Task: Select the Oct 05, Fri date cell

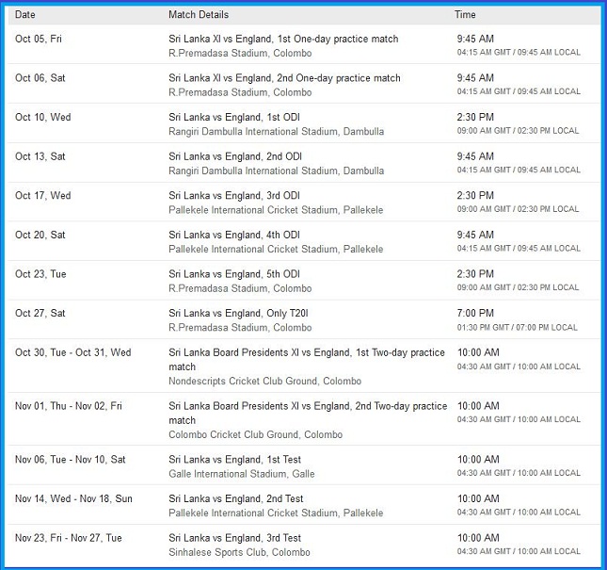Action: [39, 39]
